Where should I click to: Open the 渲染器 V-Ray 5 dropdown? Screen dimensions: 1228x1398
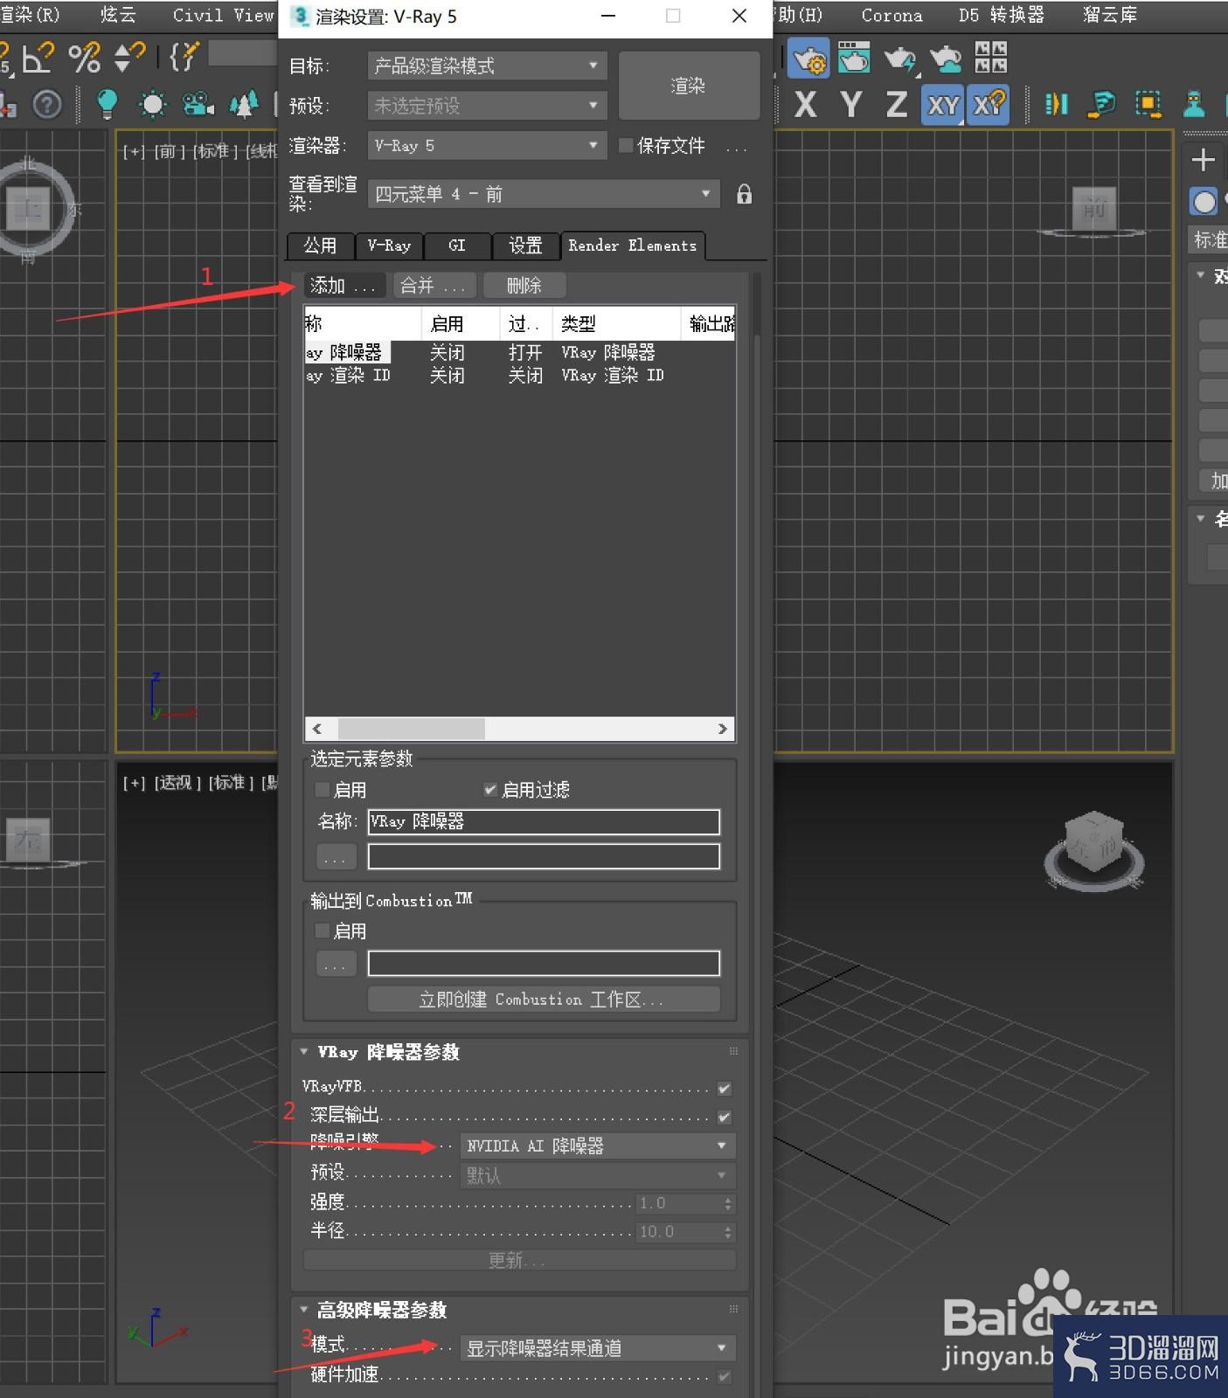pos(487,146)
